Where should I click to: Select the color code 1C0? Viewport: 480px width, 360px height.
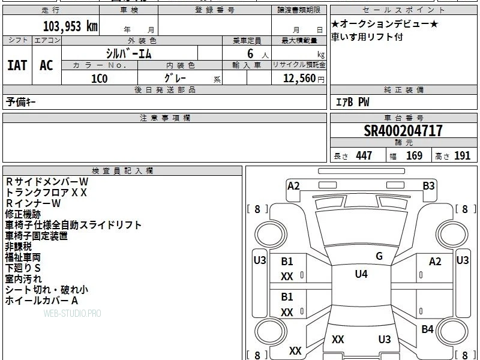point(100,79)
